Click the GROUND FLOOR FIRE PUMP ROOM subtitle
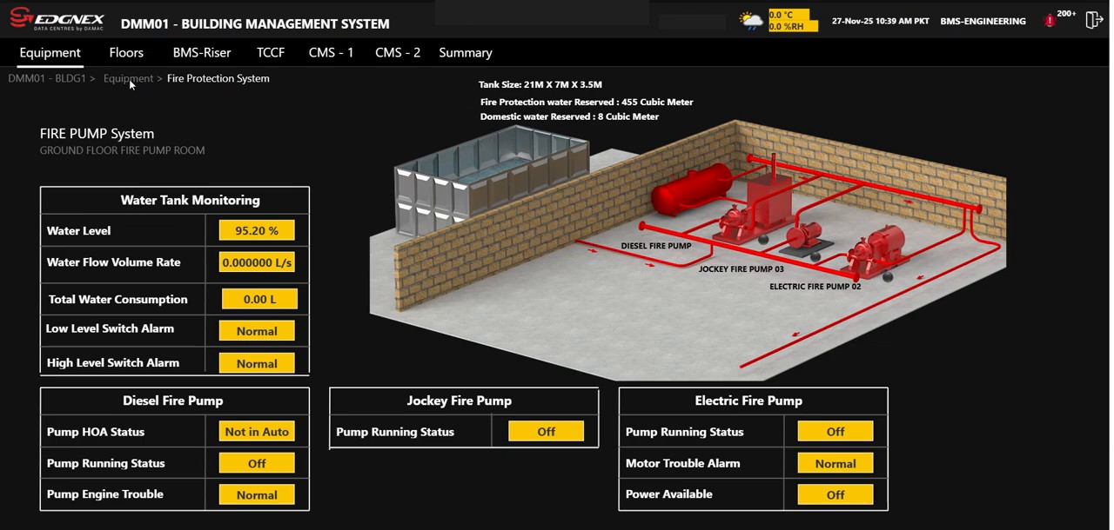This screenshot has width=1114, height=530. [x=122, y=150]
